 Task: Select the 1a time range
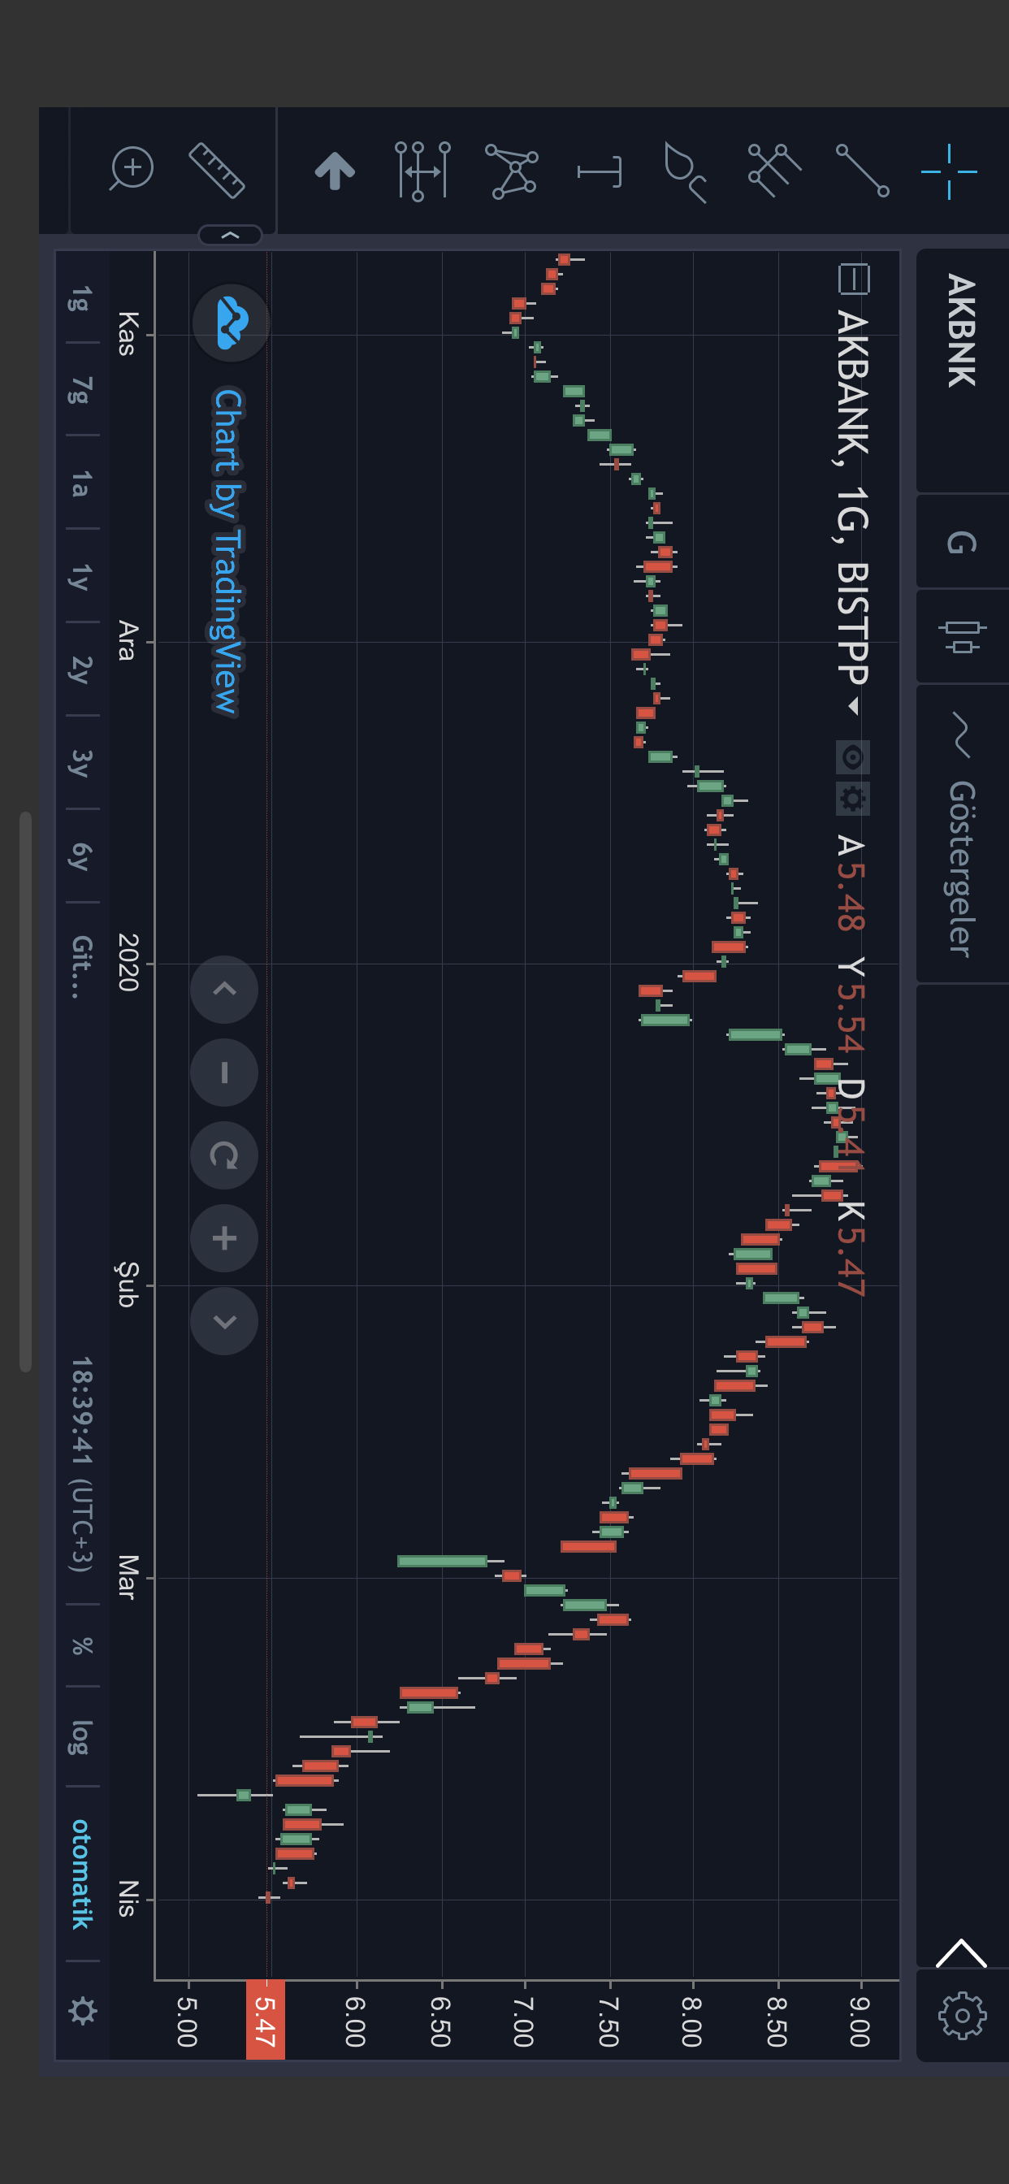click(x=80, y=484)
